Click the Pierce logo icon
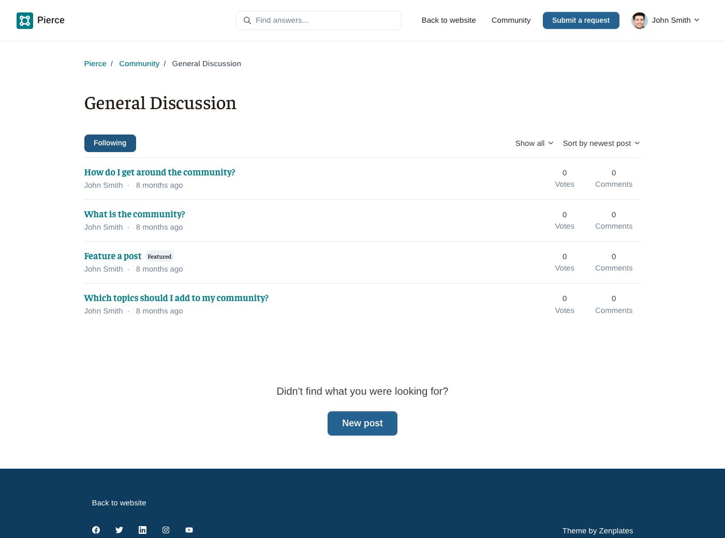Viewport: 725px width, 538px height. pyautogui.click(x=25, y=21)
